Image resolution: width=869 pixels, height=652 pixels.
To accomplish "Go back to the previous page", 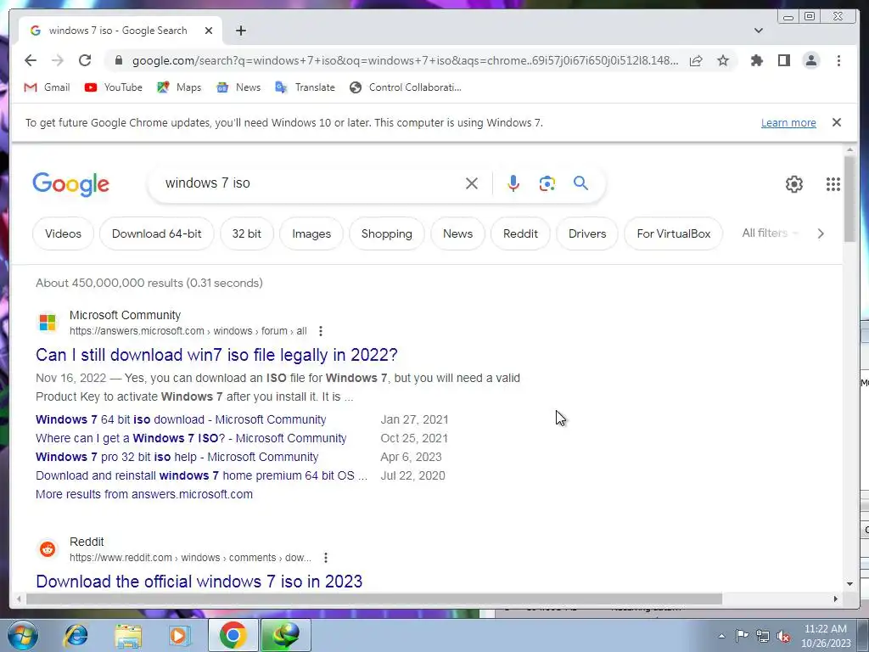I will (31, 60).
